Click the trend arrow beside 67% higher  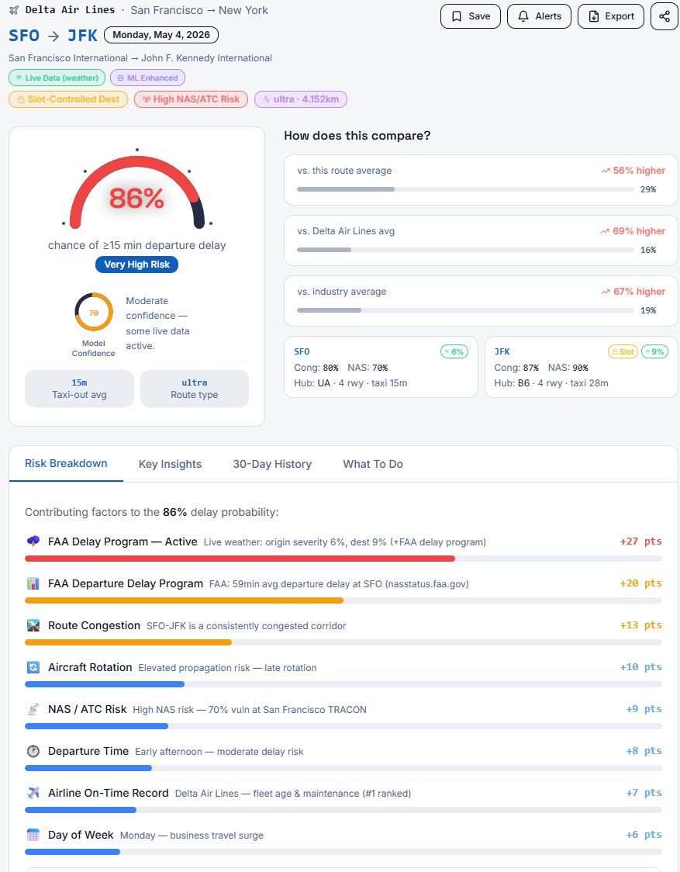pyautogui.click(x=606, y=292)
